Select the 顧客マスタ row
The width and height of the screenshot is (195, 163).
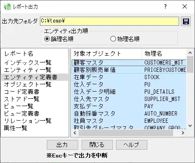129,62
